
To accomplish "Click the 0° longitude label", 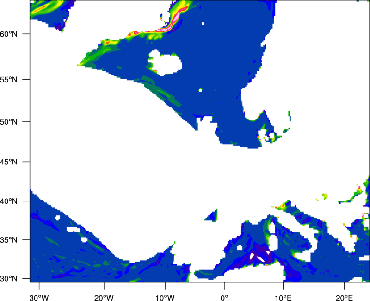I will coord(224,298).
